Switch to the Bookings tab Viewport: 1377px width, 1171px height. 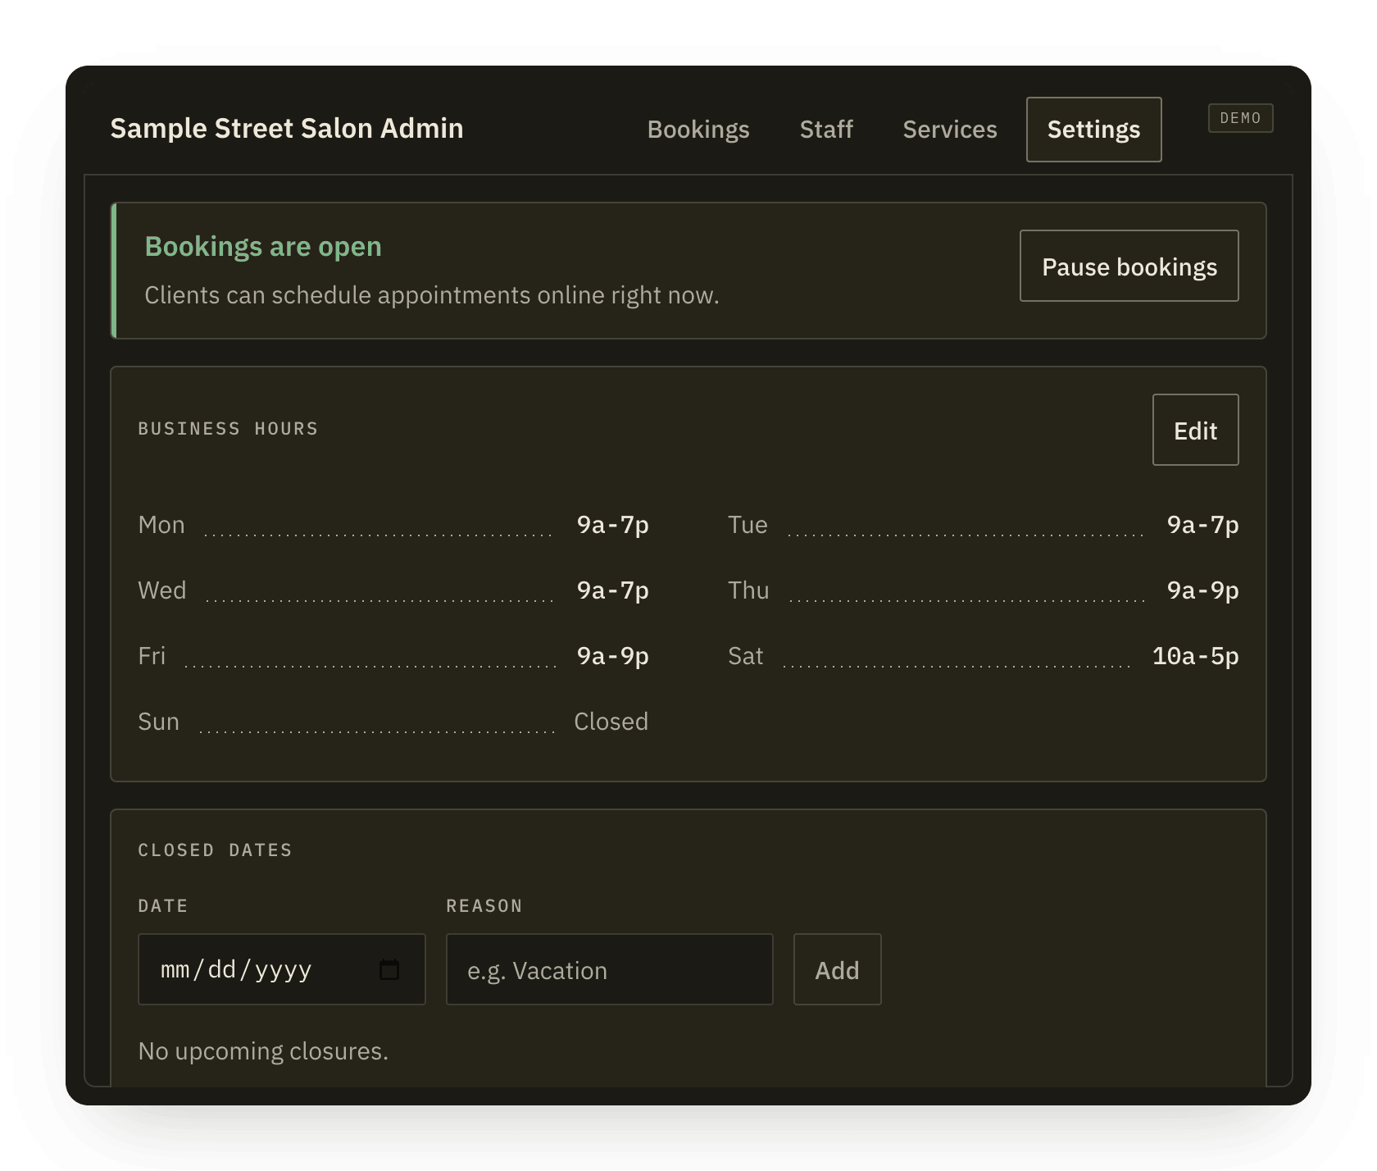pos(698,130)
